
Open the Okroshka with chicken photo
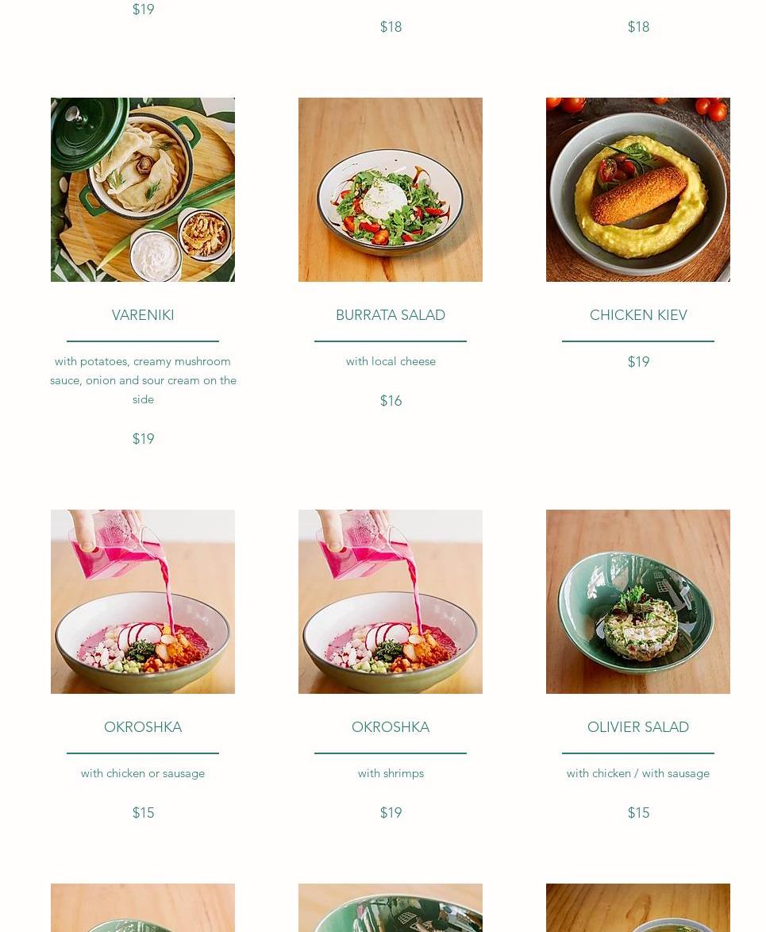[143, 602]
